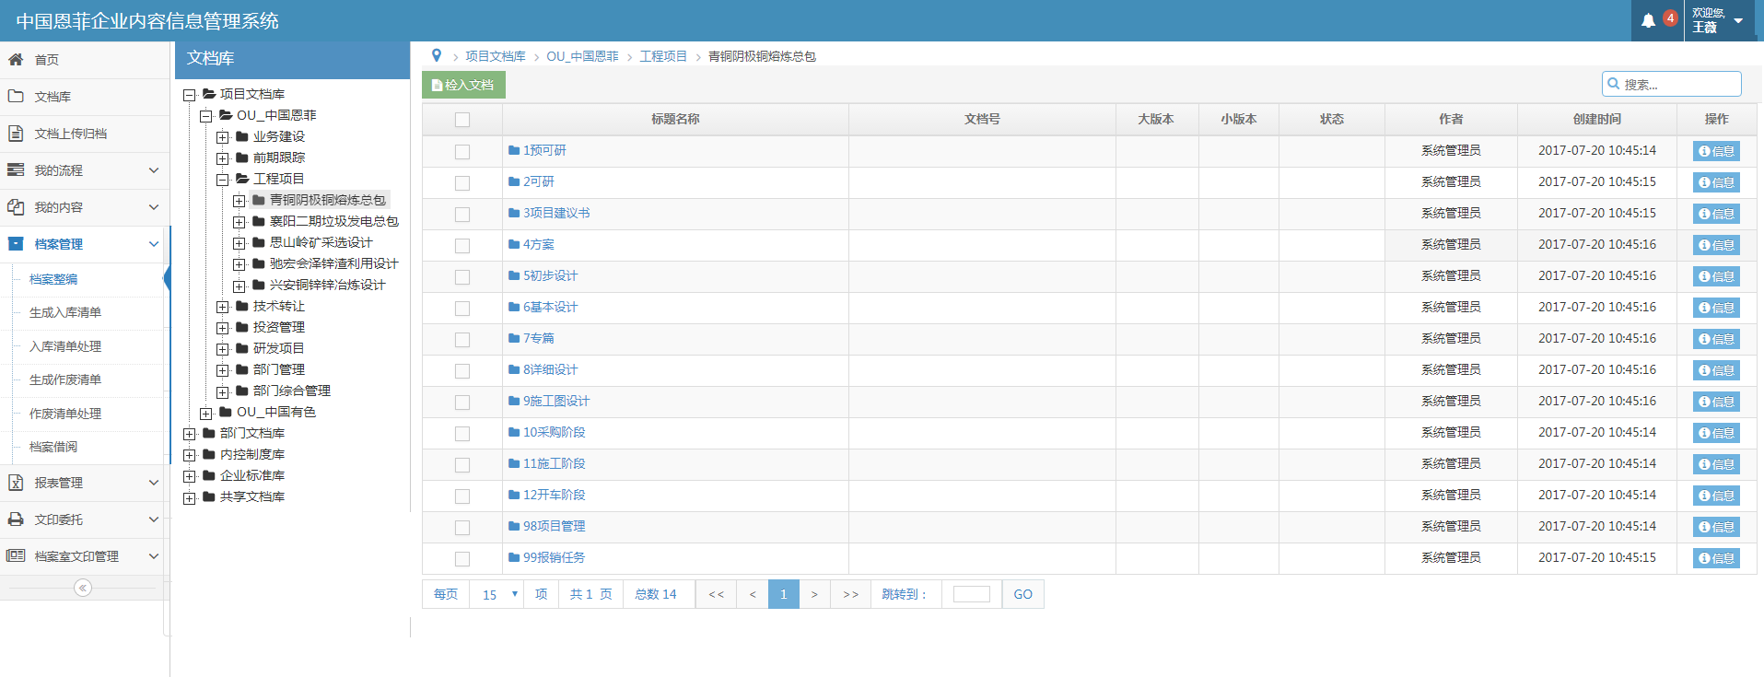Viewport: 1764px width, 677px height.
Task: Click folder icon of 7专篇 row
Action: pos(514,338)
